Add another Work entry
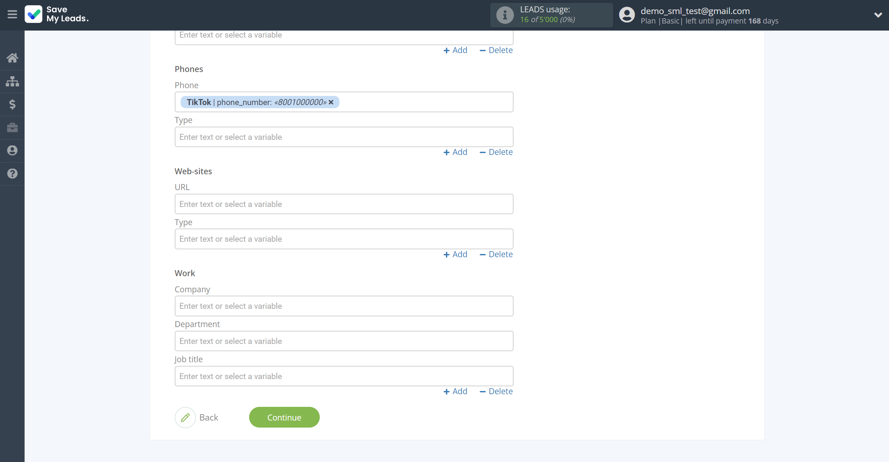Screen dimensions: 889x462 tap(455, 391)
